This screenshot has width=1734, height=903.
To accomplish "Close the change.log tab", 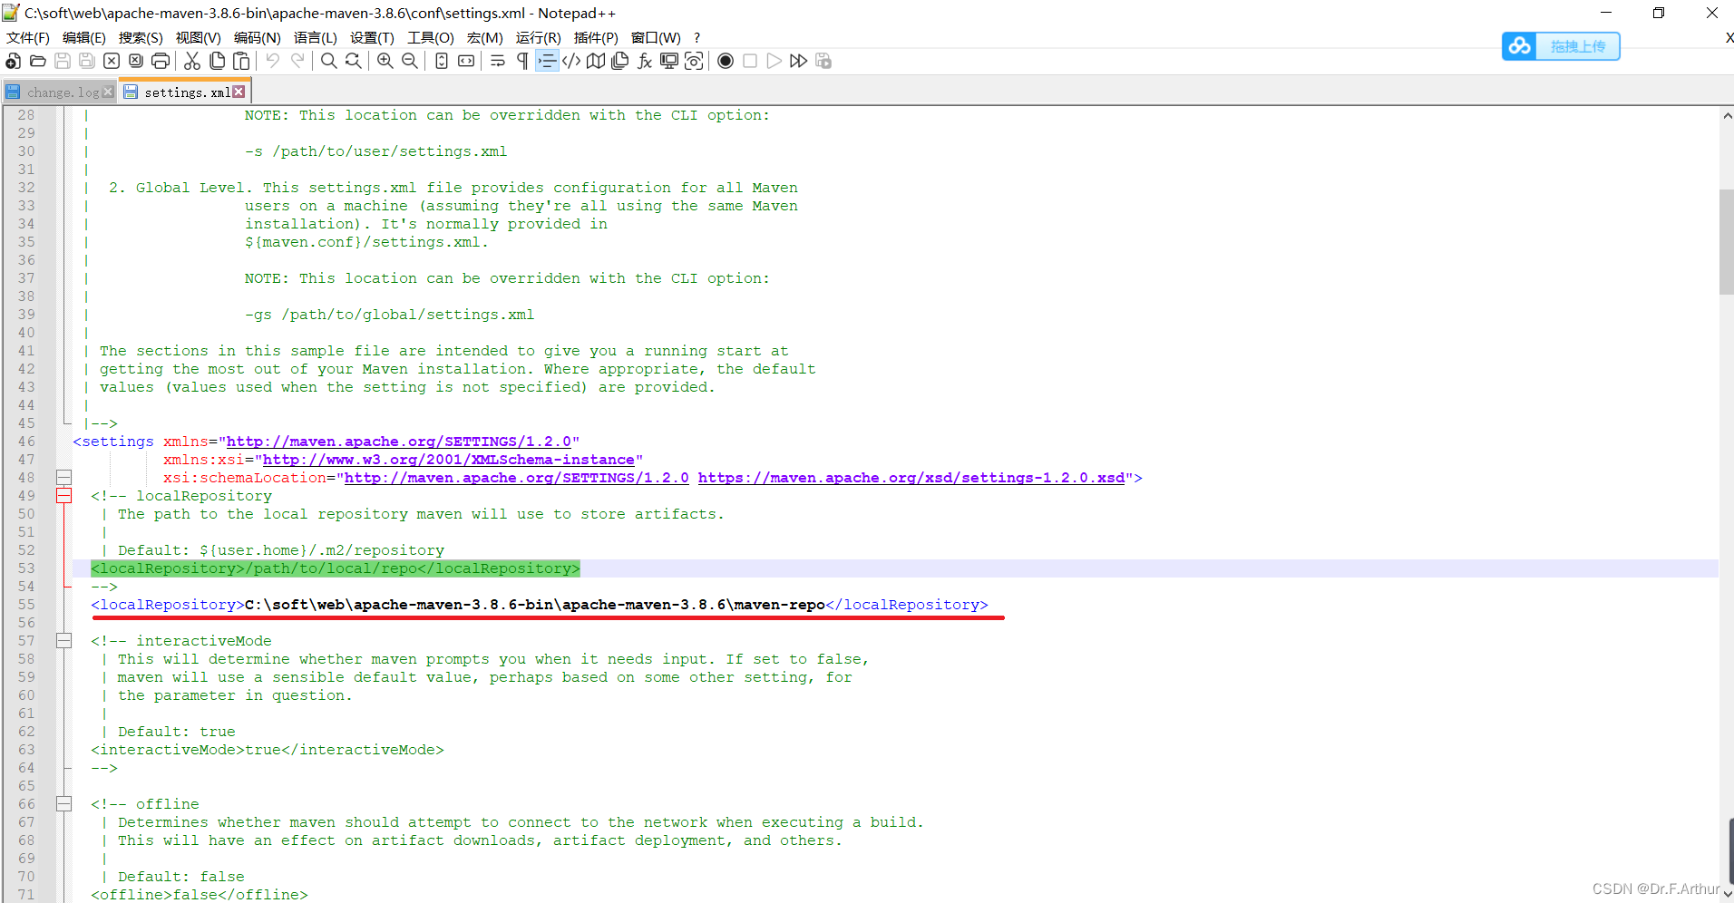I will point(109,92).
